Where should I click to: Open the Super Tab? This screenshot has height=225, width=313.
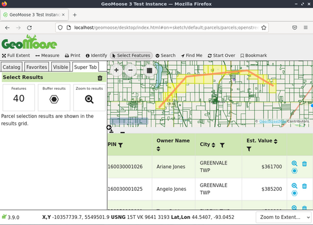[x=86, y=67]
